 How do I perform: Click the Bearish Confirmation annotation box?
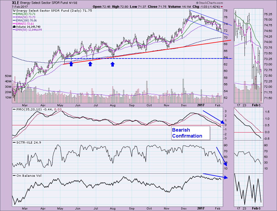point(191,133)
